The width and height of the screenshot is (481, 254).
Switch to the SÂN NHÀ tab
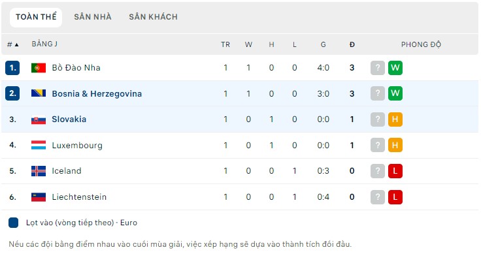click(93, 17)
